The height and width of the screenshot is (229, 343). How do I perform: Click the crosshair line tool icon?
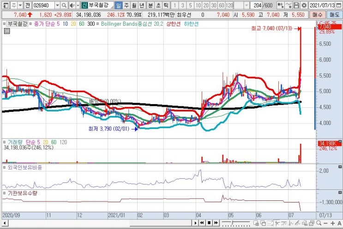pos(277,223)
